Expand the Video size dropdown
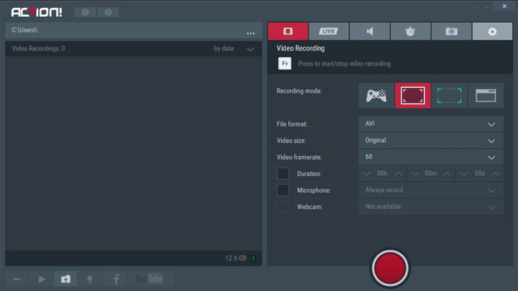This screenshot has height=291, width=518. (x=431, y=140)
